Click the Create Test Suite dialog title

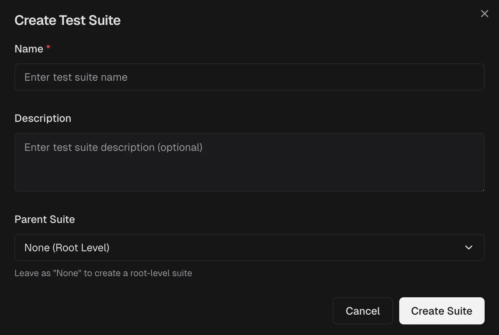pos(67,20)
